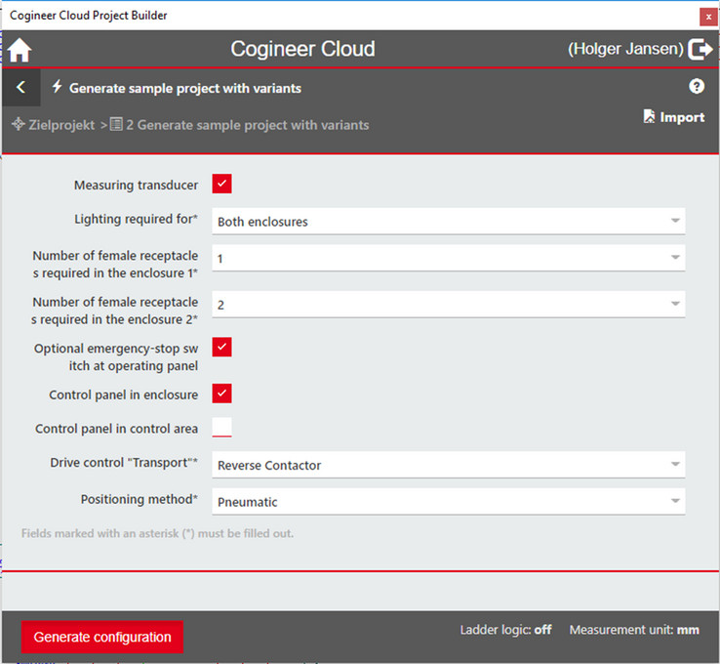Click the Zielprojekt breadcrumb icon
The width and height of the screenshot is (720, 664).
point(19,125)
